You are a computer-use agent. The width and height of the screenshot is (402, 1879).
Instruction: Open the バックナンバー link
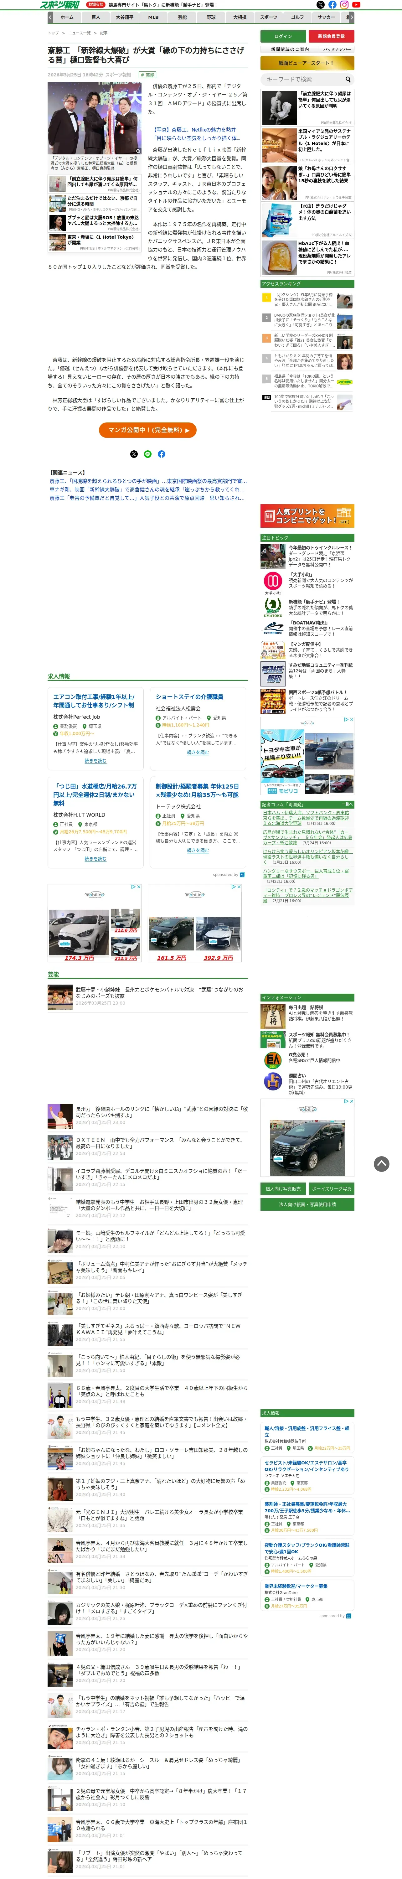337,49
